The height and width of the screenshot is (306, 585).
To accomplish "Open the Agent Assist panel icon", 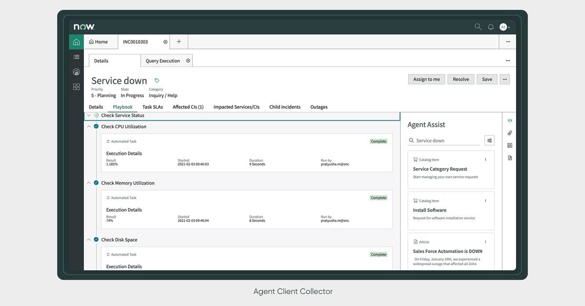I will pos(509,120).
